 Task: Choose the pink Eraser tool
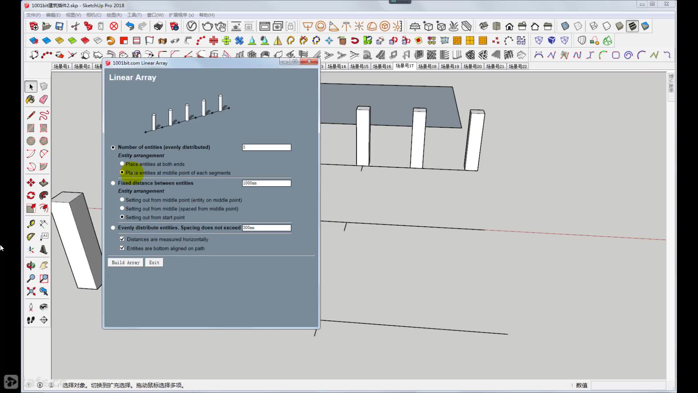point(44,99)
